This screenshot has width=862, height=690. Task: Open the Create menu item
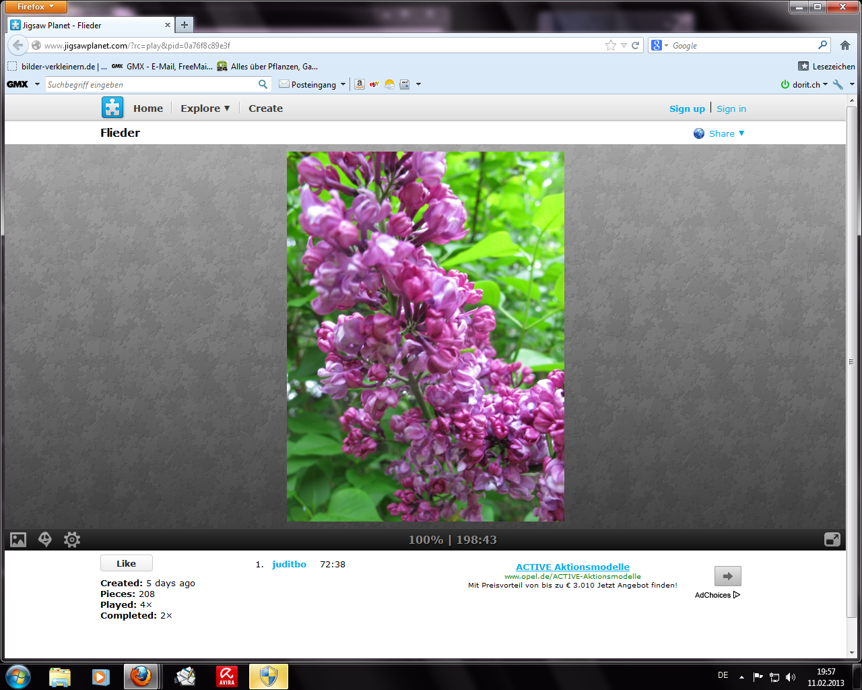[x=265, y=108]
